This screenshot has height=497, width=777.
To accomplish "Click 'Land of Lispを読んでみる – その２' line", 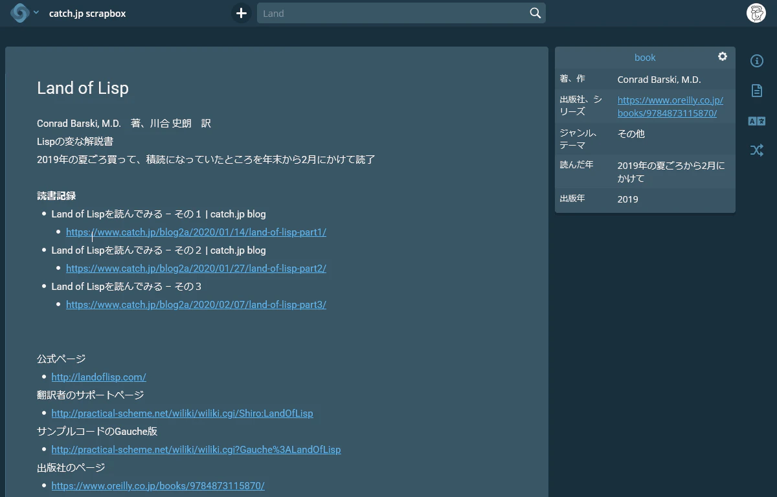I will 159,250.
